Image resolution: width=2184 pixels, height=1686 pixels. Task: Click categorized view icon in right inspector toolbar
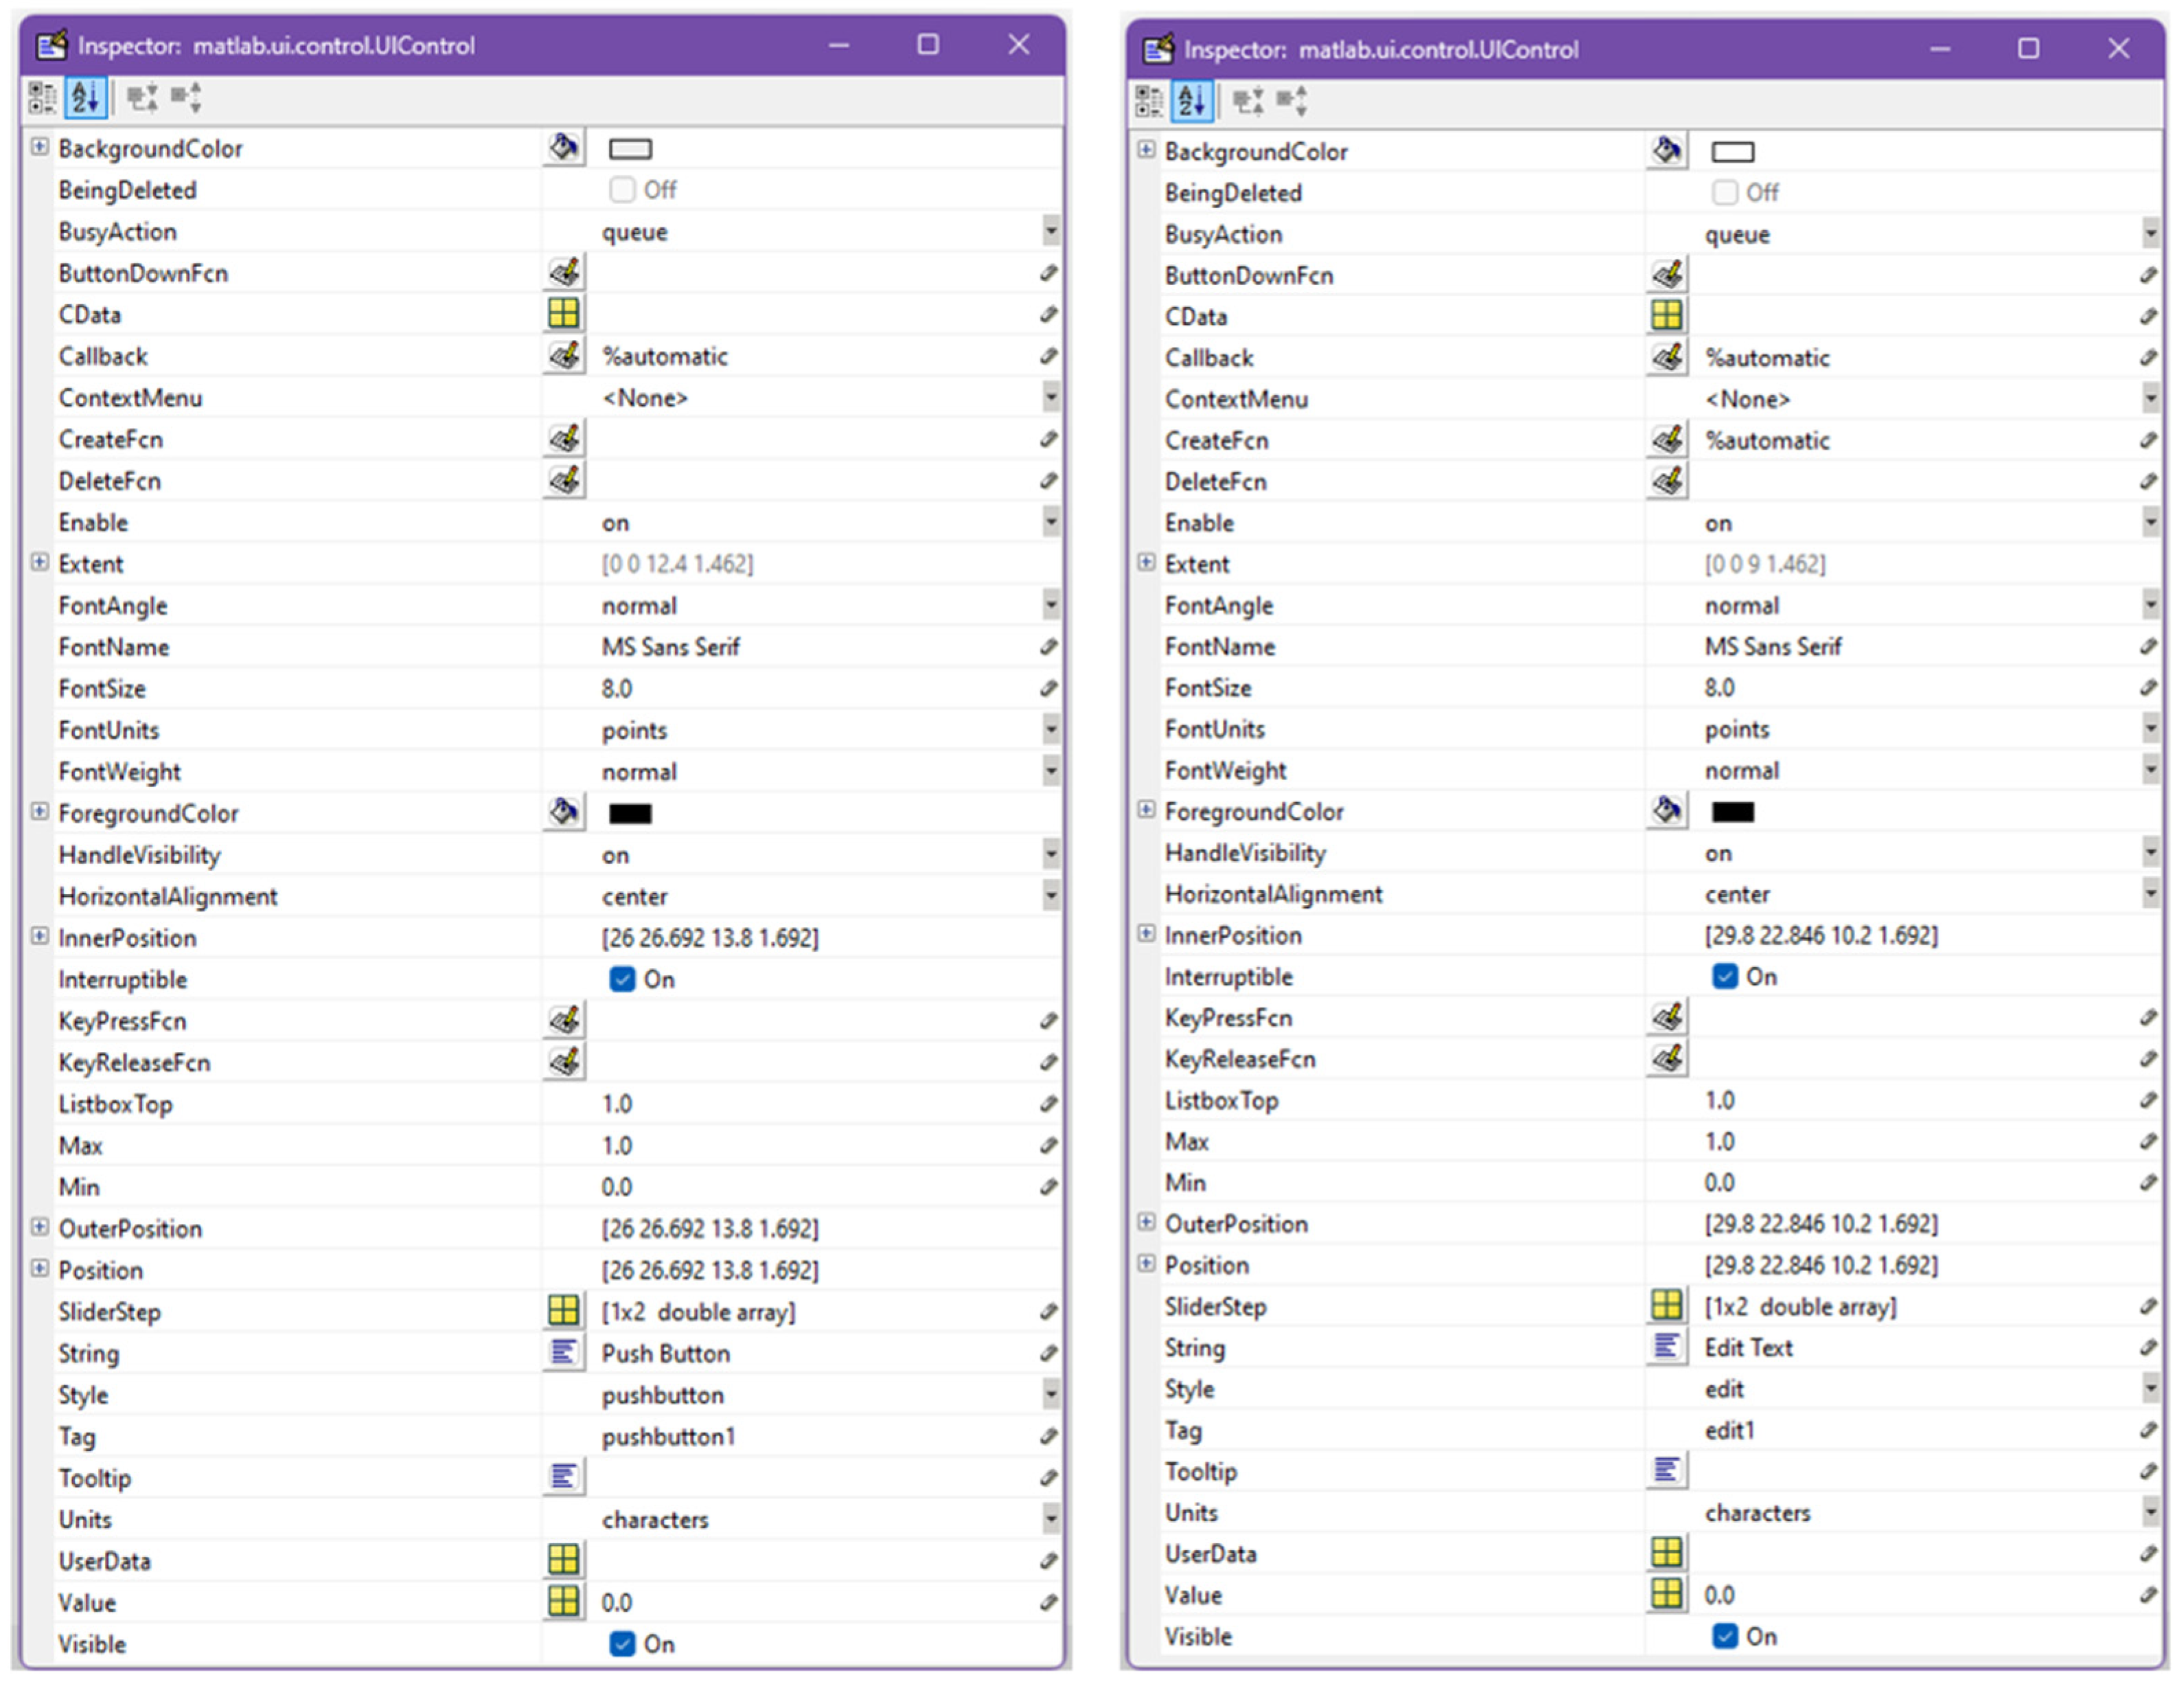coord(1148,101)
